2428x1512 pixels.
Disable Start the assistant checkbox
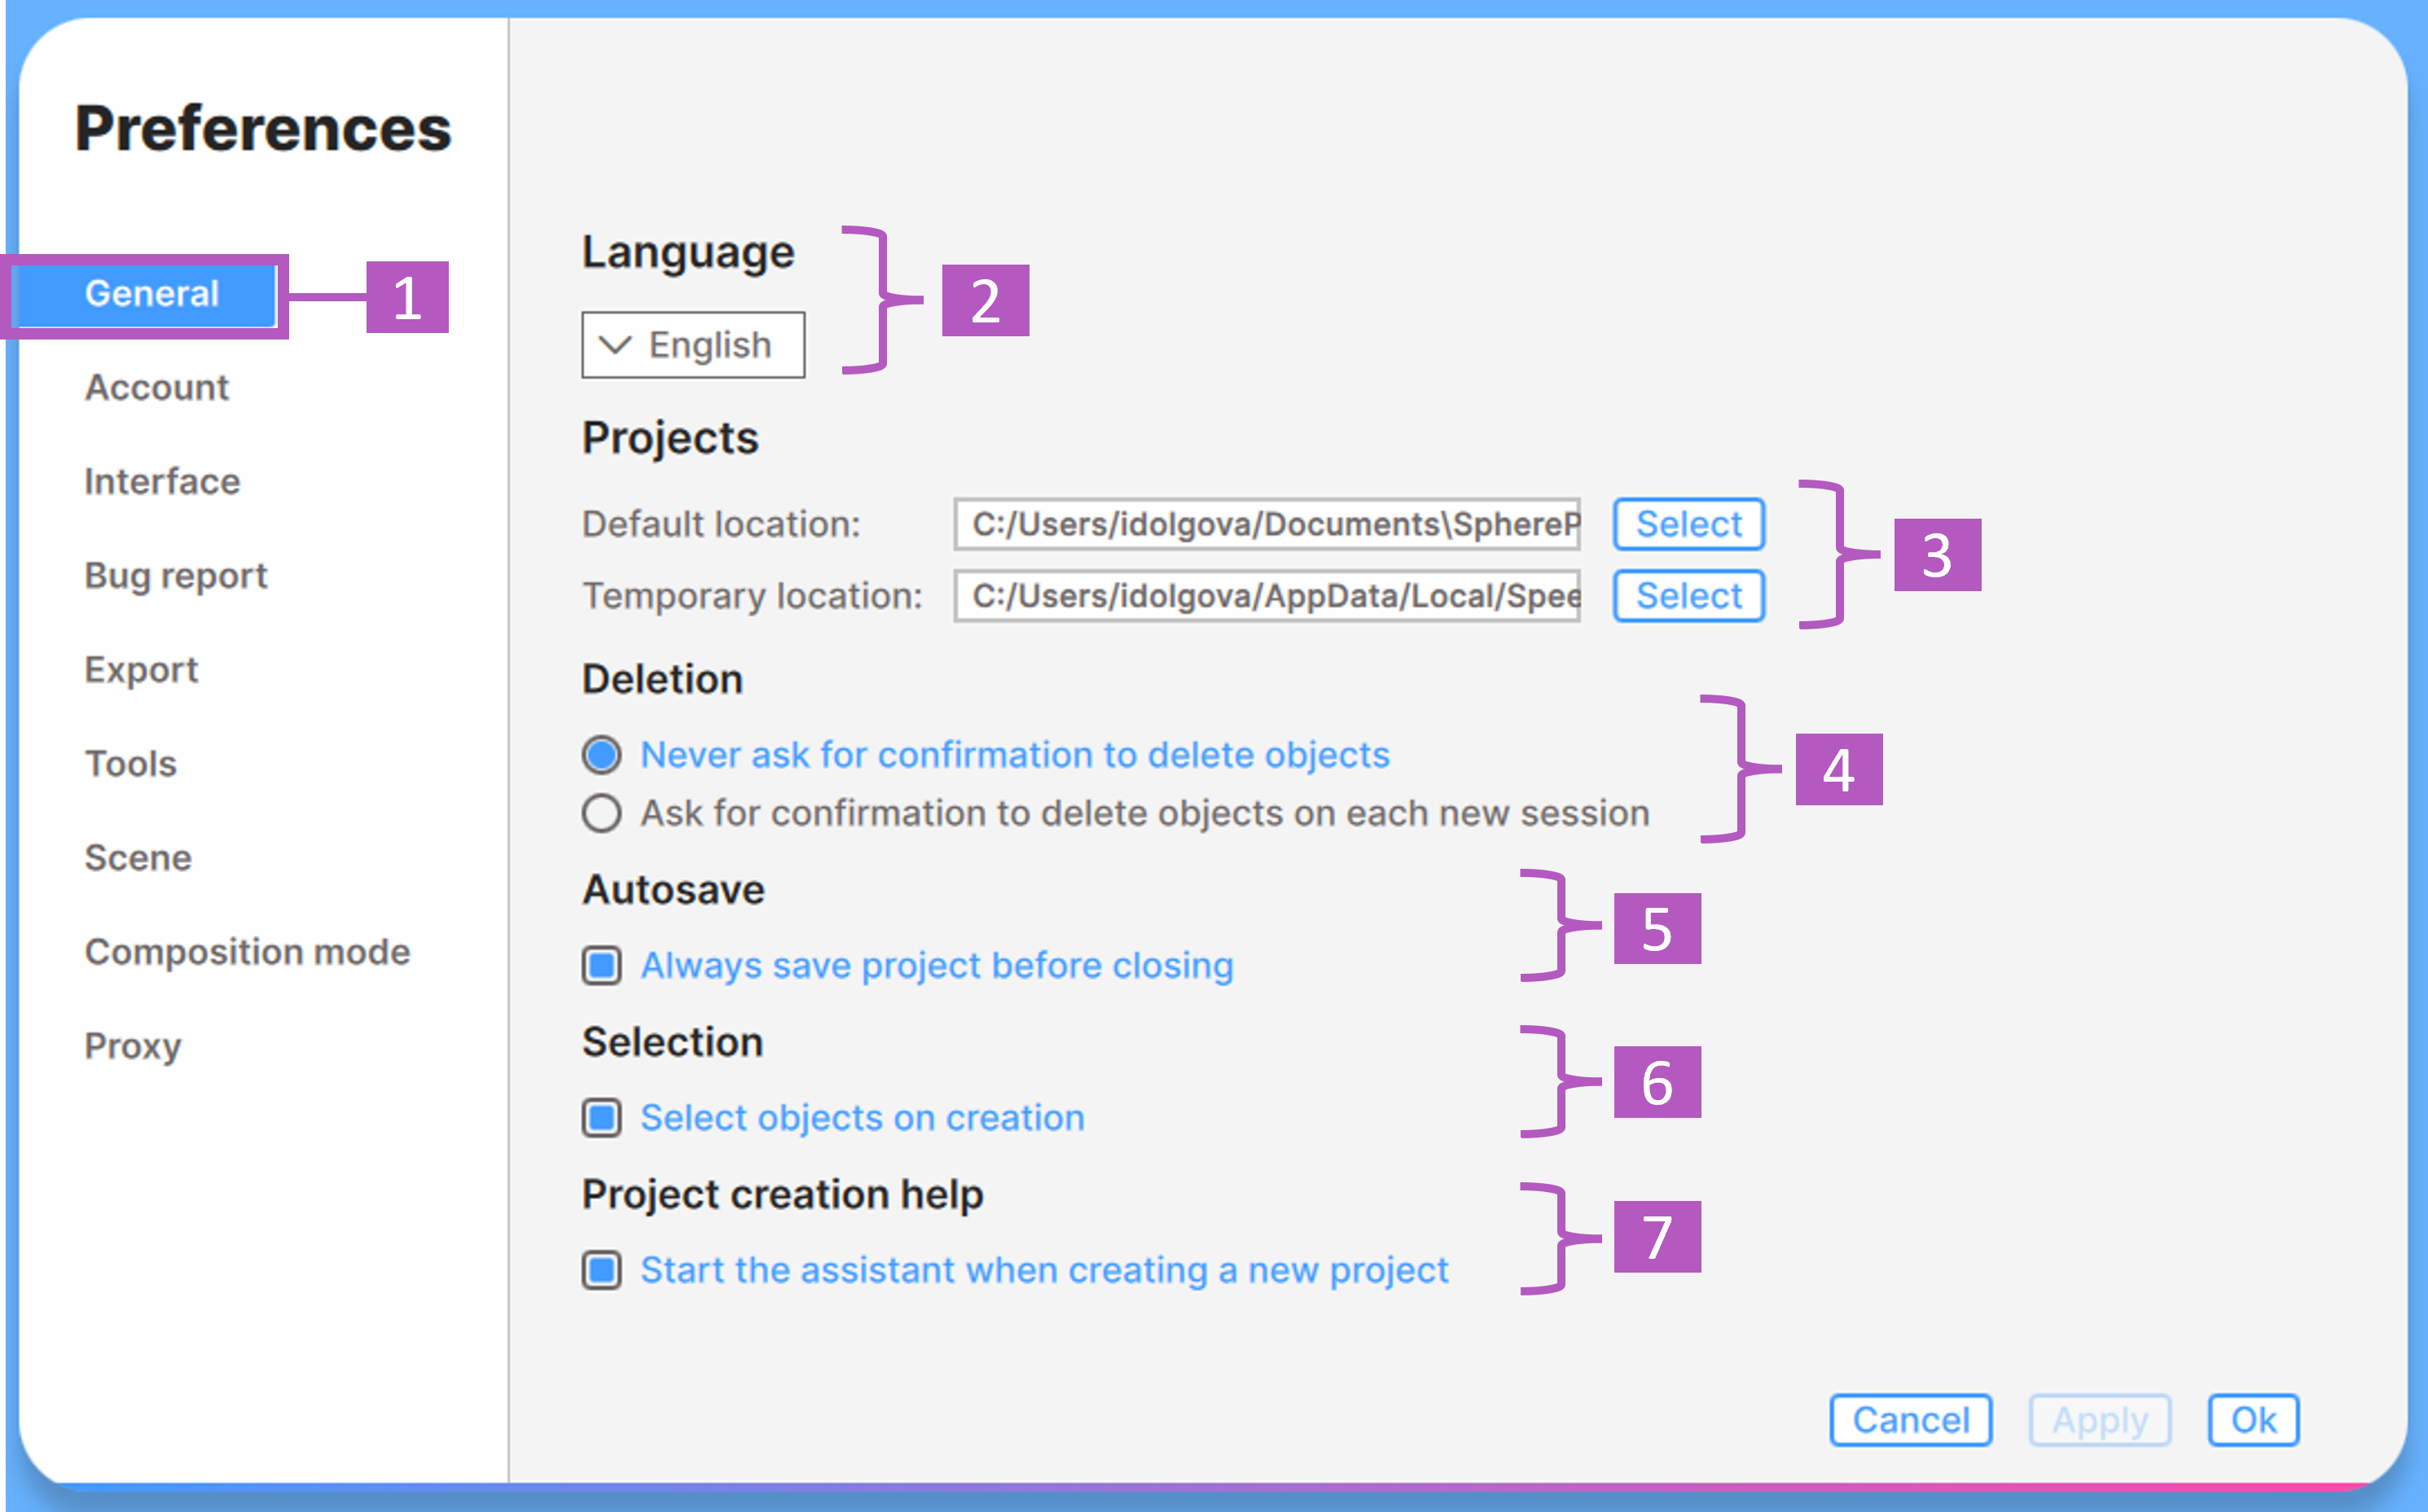click(601, 1271)
